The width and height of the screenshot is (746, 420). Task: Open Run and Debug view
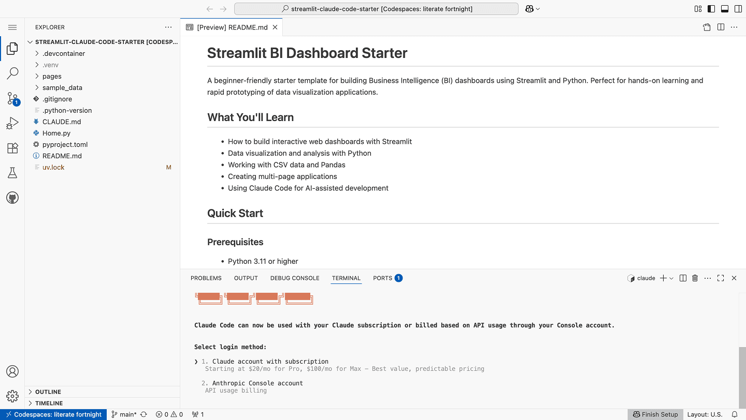point(12,123)
